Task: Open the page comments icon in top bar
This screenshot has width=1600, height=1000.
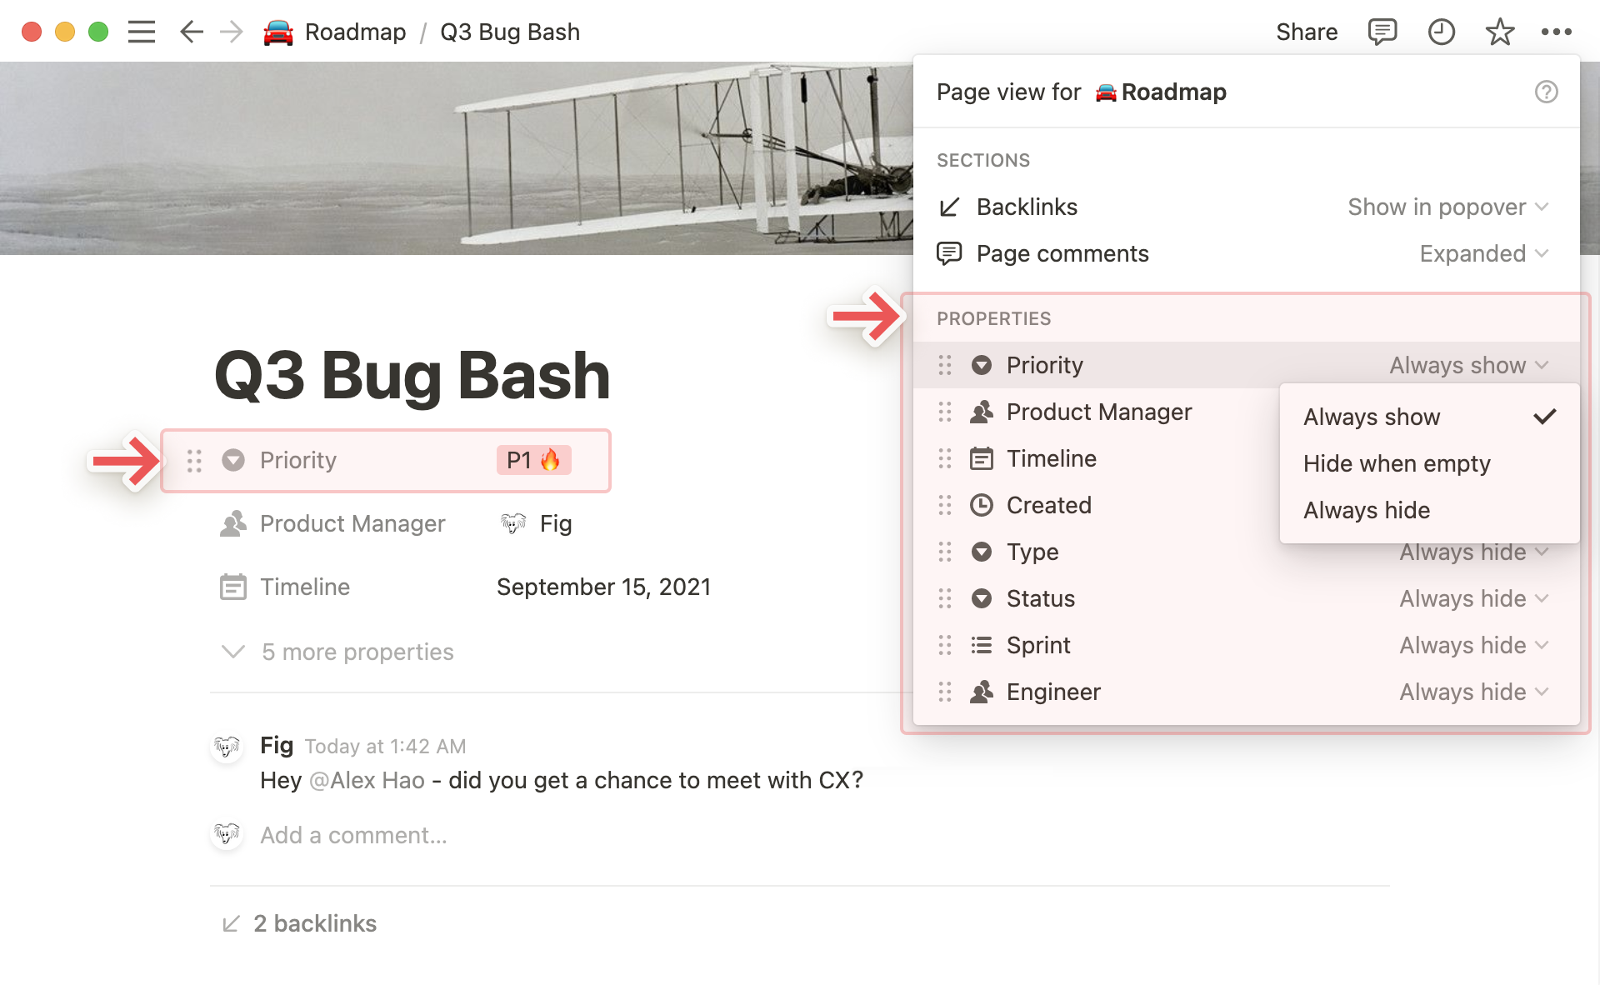Action: (1382, 32)
